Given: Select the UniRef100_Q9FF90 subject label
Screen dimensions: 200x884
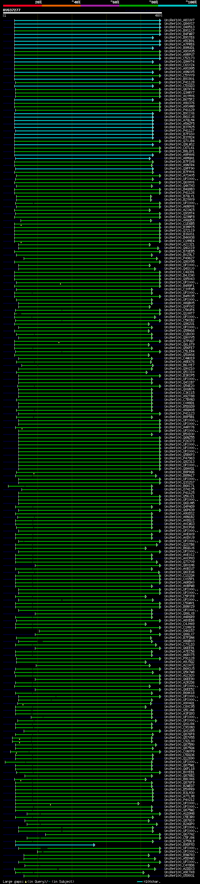Looking at the screenshot, I should (179, 168).
